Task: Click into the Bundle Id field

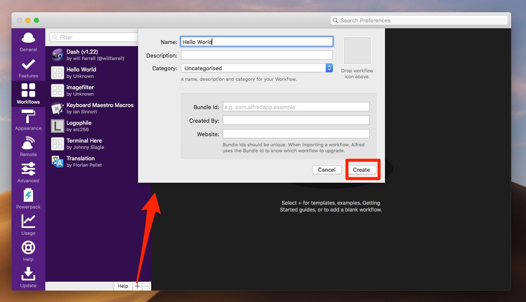Action: tap(296, 107)
